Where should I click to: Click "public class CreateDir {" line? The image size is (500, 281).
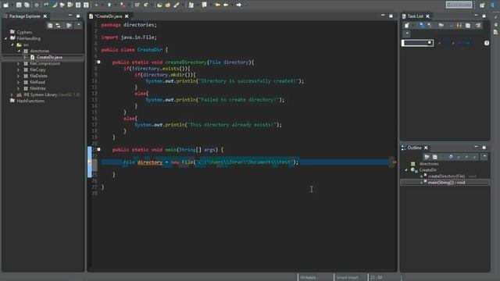point(134,50)
